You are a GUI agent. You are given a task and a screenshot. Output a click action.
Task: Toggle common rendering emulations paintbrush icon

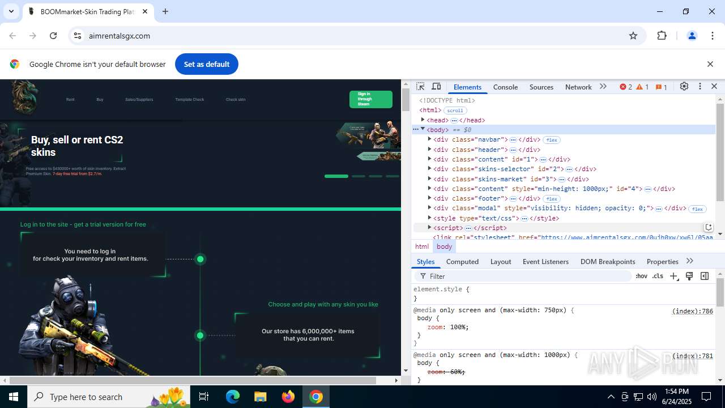pyautogui.click(x=689, y=276)
